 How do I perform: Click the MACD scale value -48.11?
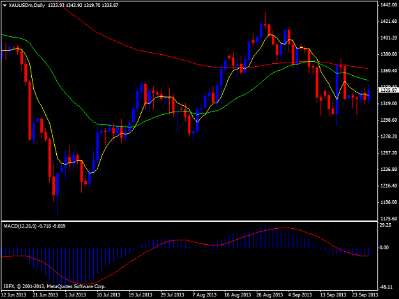pyautogui.click(x=386, y=287)
